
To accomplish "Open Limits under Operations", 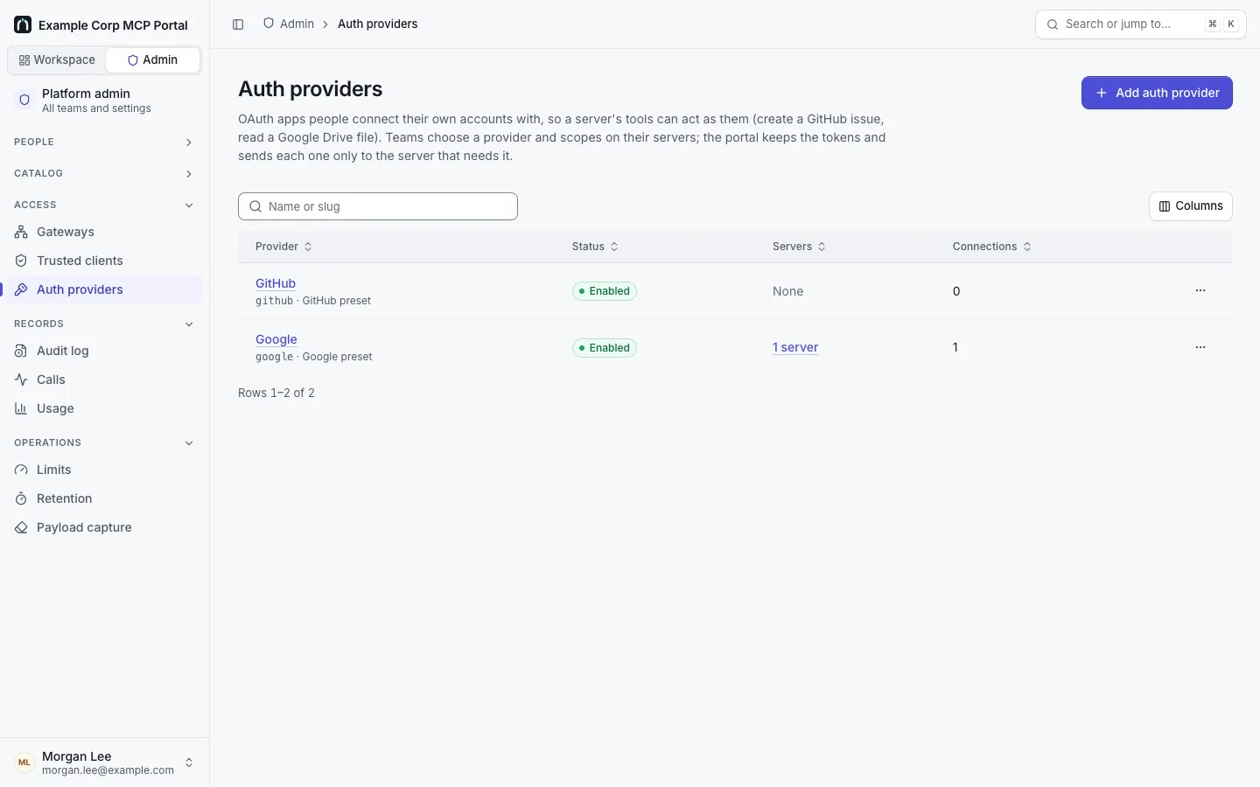I will click(104, 470).
